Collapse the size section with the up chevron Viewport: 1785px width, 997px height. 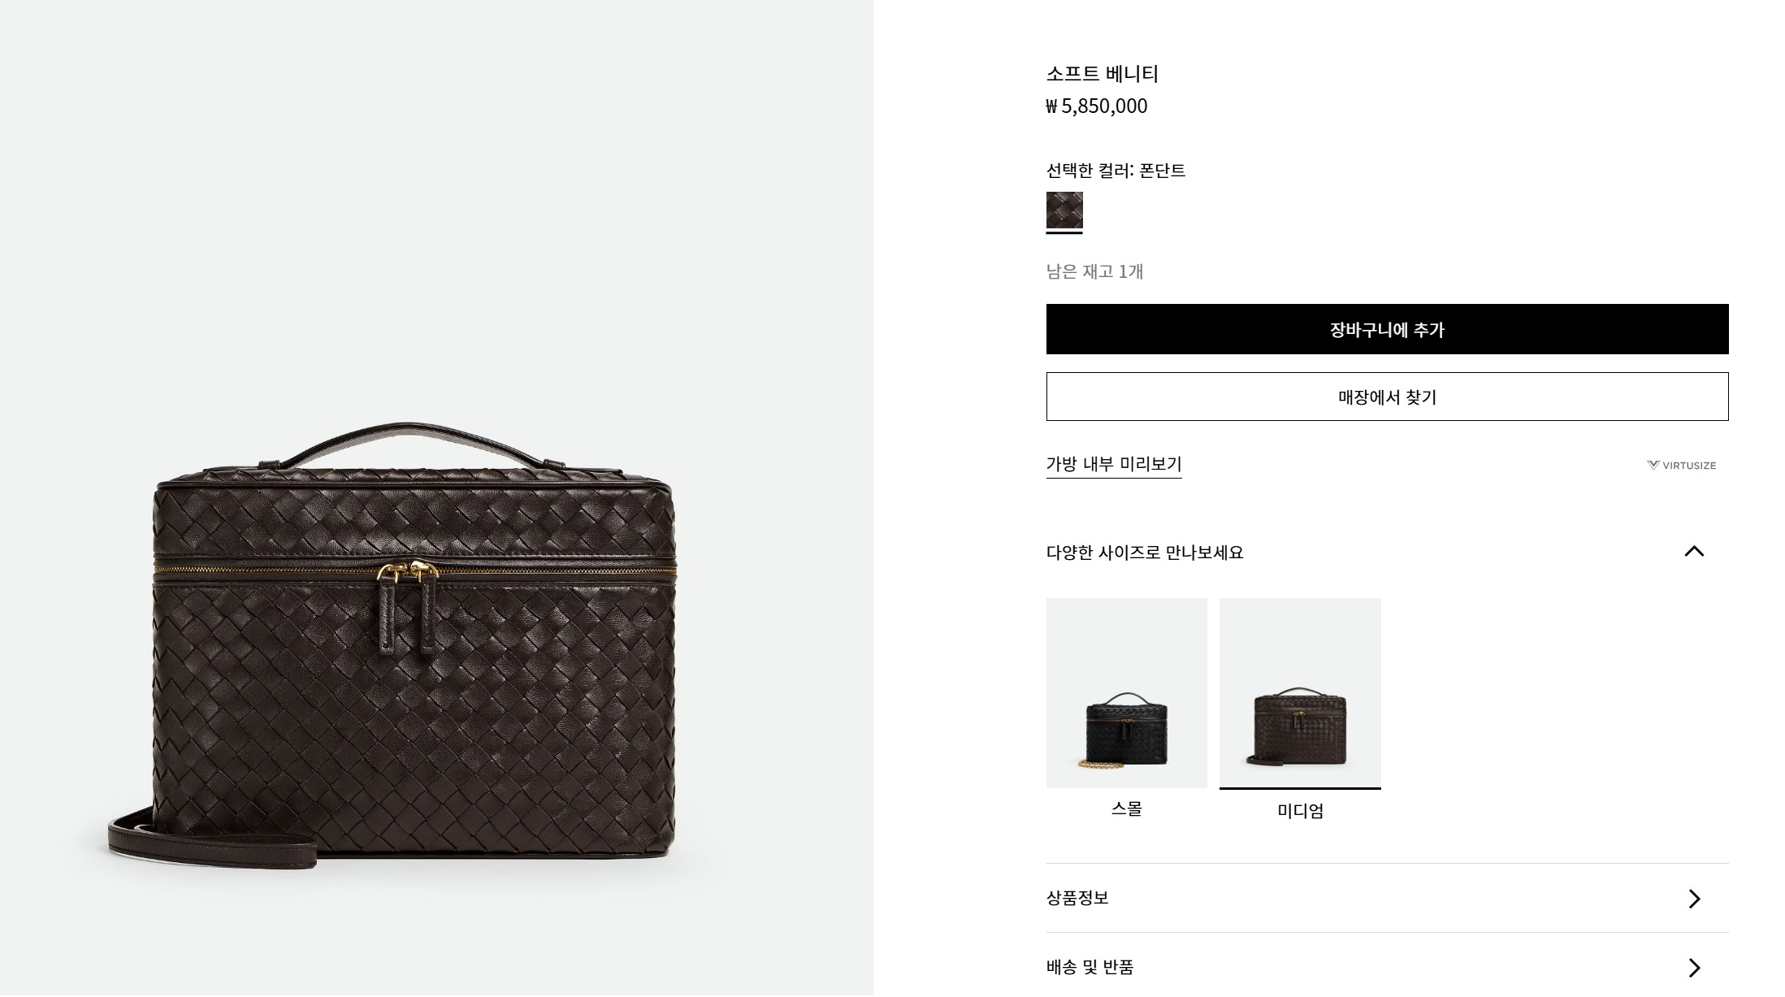(x=1694, y=552)
